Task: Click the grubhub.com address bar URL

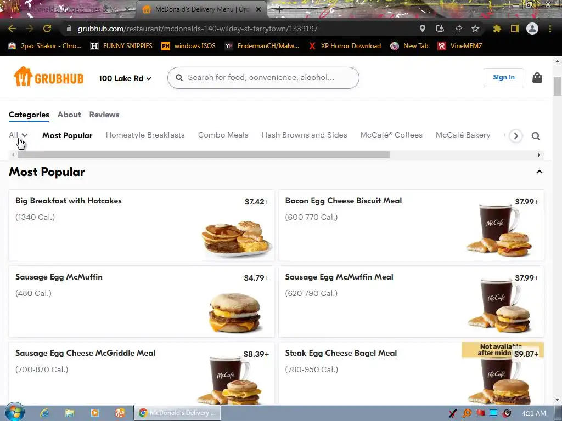Action: (198, 29)
